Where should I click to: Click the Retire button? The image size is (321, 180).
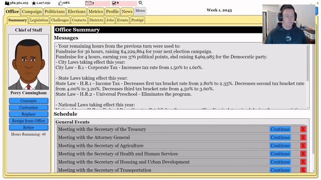29,127
